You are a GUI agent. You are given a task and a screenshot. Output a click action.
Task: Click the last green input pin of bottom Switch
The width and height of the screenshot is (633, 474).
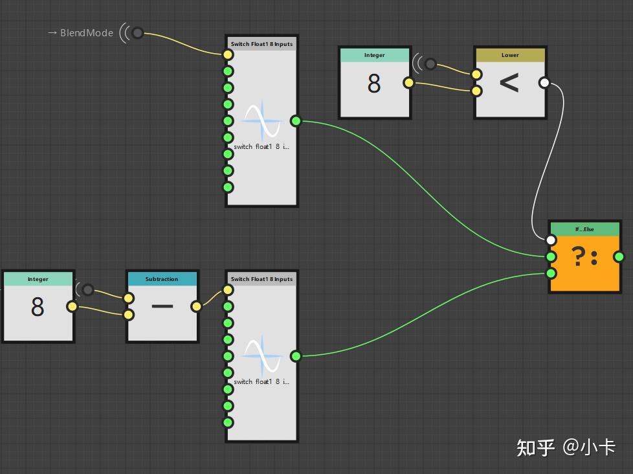[x=228, y=423]
